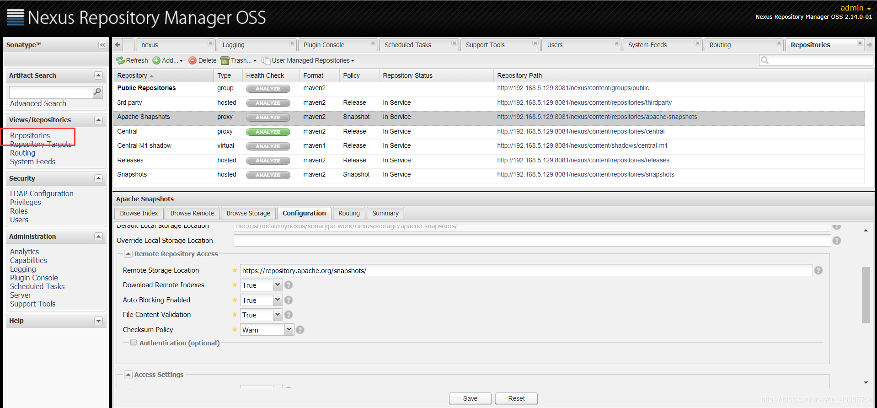
Task: Open the Checksum Policy dropdown
Action: click(289, 330)
